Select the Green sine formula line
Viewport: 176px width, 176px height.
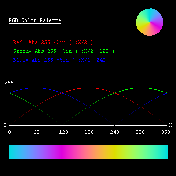coord(64,51)
